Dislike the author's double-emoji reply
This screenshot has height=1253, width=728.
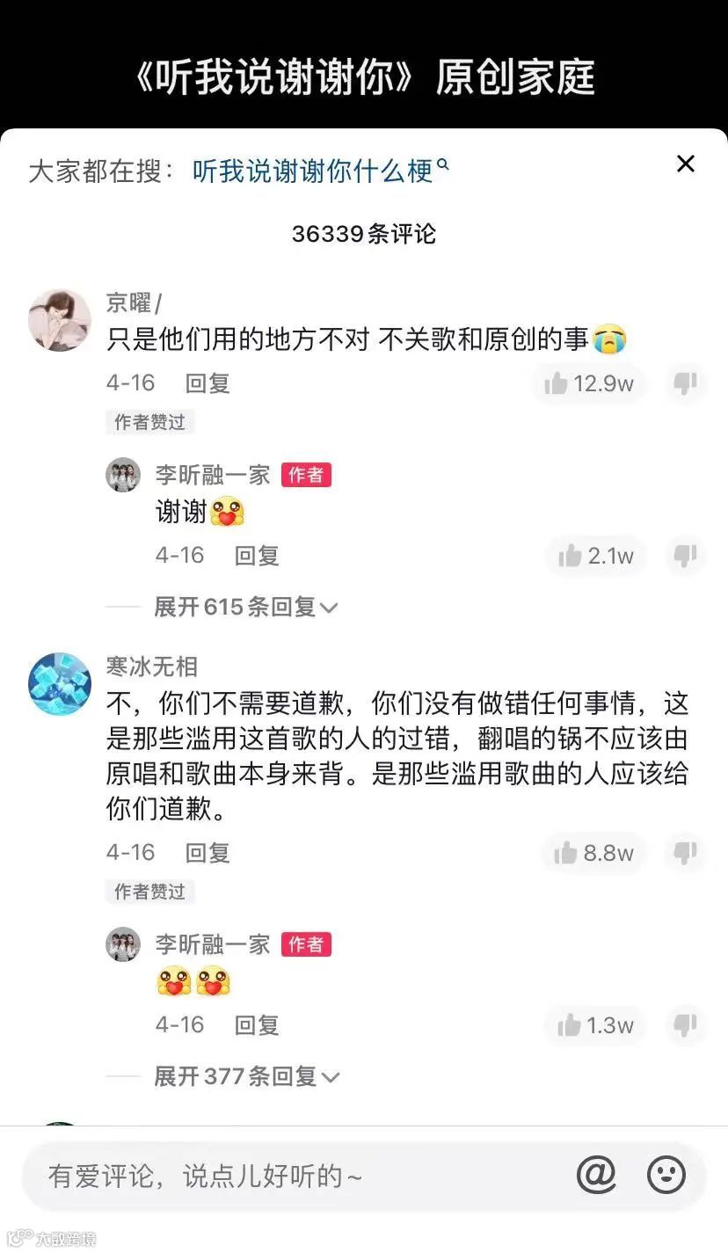click(x=685, y=1025)
